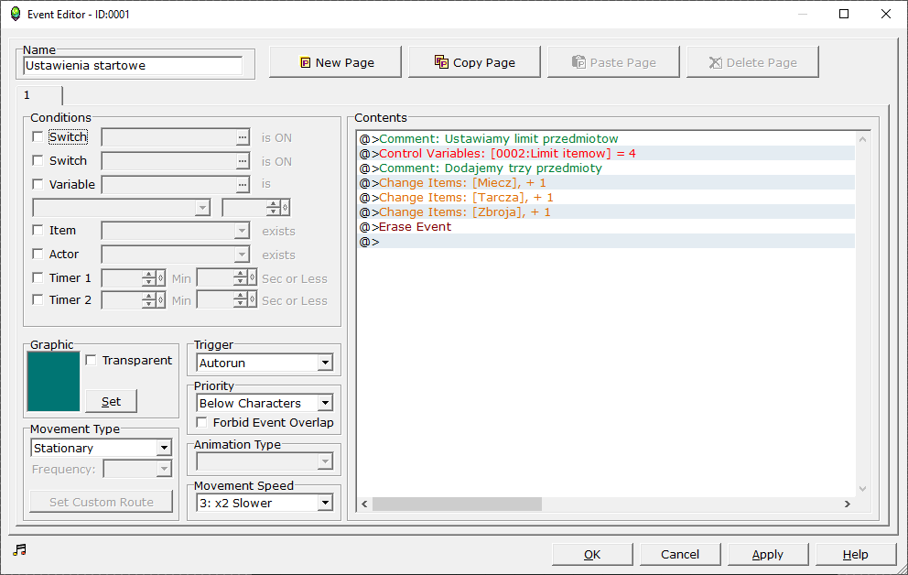Confirm with the OK button
Image resolution: width=908 pixels, height=575 pixels.
[592, 554]
